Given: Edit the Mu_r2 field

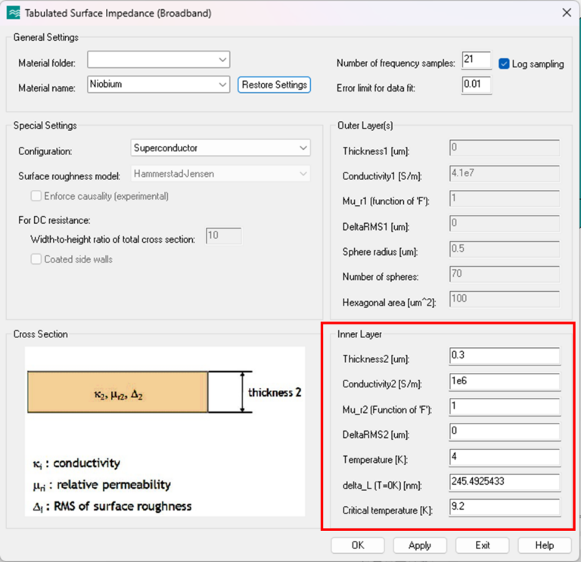Looking at the screenshot, I should click(x=505, y=407).
